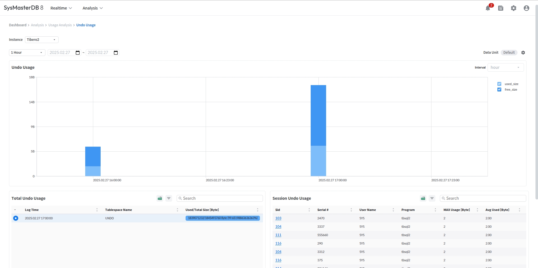538x268 pixels.
Task: Click the UNDO usage percentage progress bar
Action: tap(223, 218)
